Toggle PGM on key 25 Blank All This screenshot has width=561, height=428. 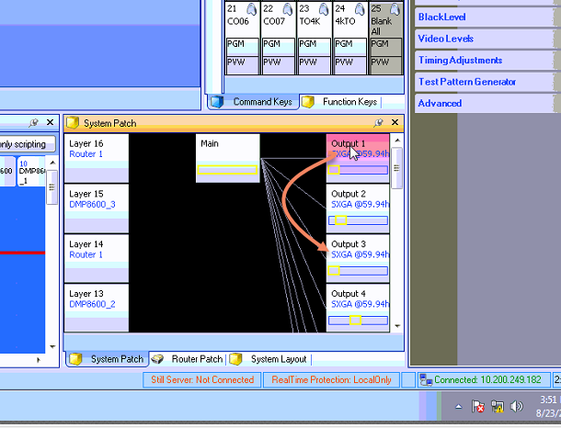[x=385, y=44]
